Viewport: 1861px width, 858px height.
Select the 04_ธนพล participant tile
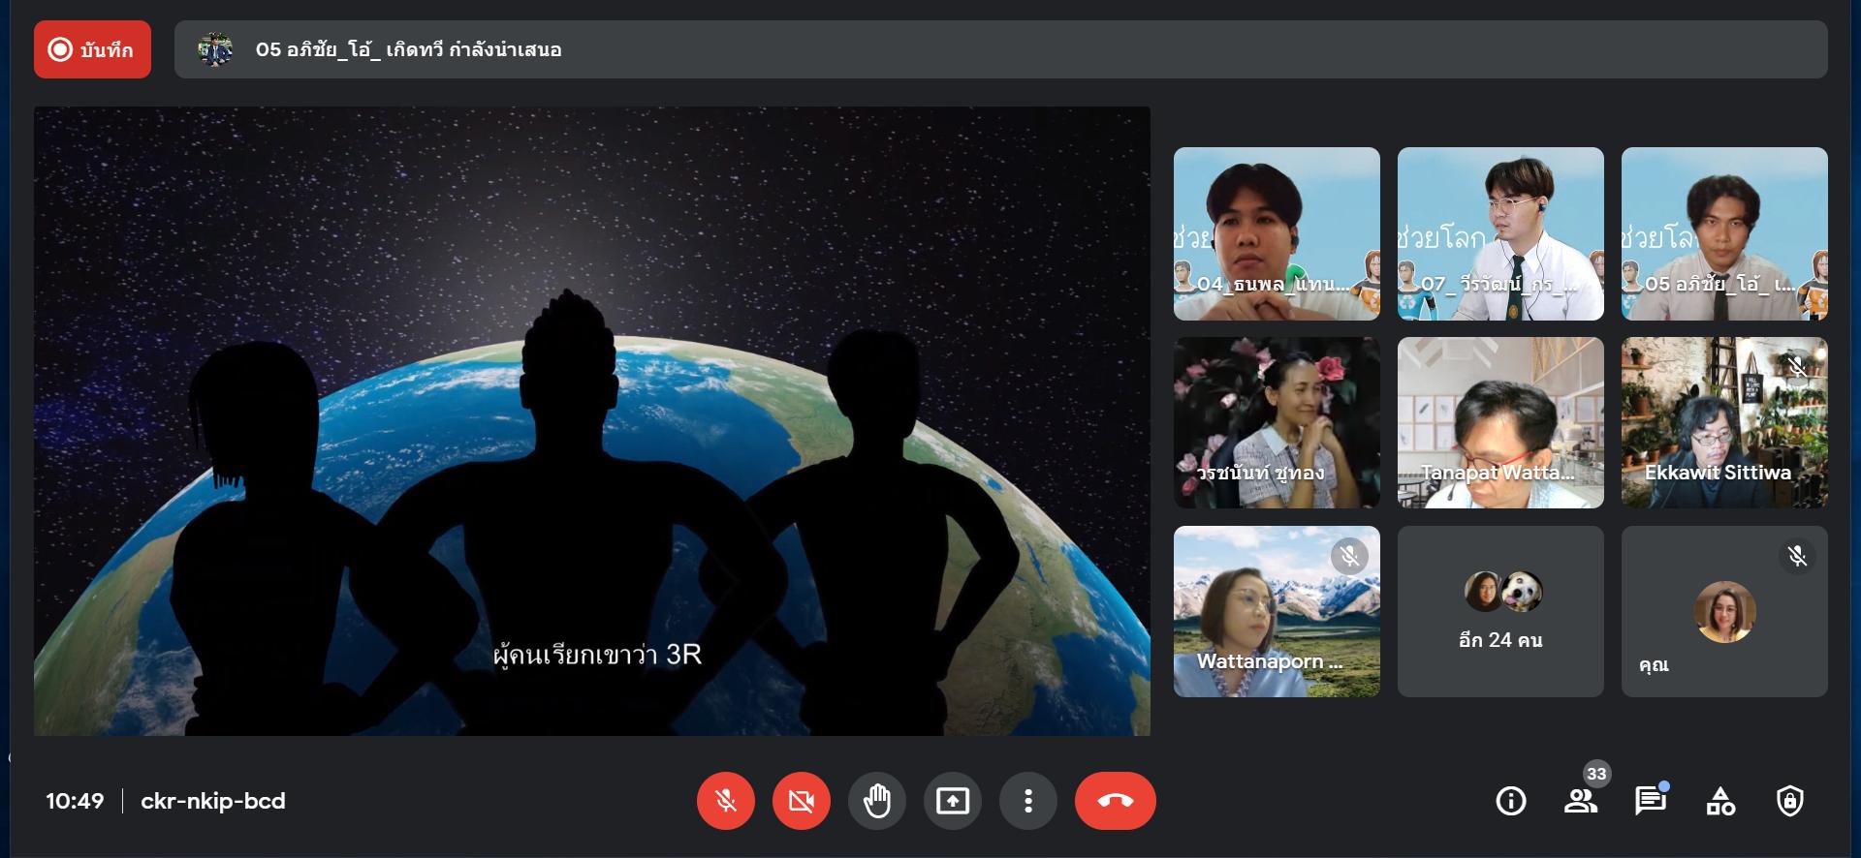tap(1277, 233)
